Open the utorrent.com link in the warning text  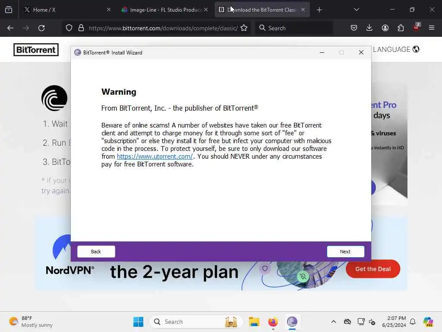(155, 156)
